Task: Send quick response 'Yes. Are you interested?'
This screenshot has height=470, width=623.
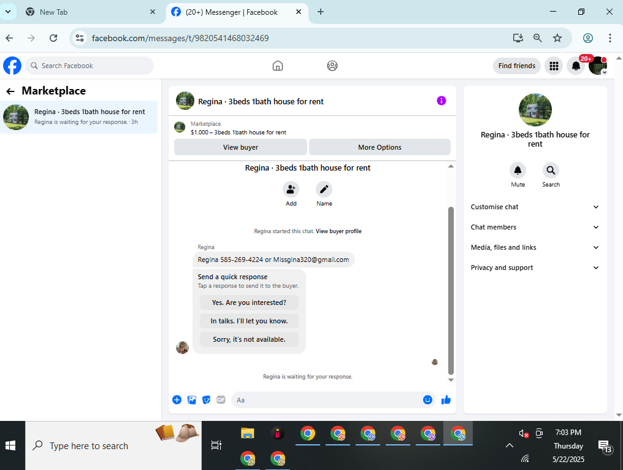Action: 249,302
